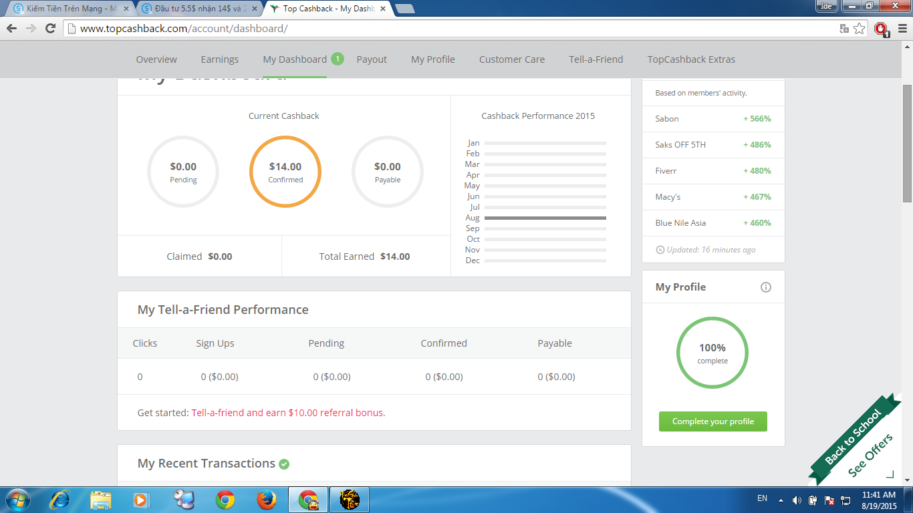Click the active Chrome window taskbar button
Screen dimensions: 913x513
pyautogui.click(x=308, y=500)
